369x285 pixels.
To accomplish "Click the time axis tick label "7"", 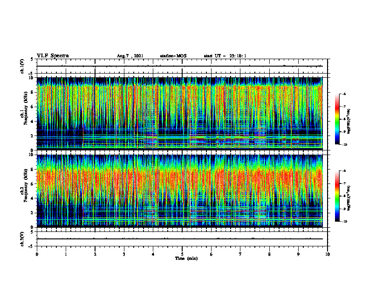I will [x=240, y=254].
